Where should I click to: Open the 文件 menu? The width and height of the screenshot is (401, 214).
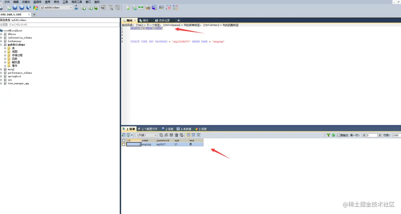point(7,2)
